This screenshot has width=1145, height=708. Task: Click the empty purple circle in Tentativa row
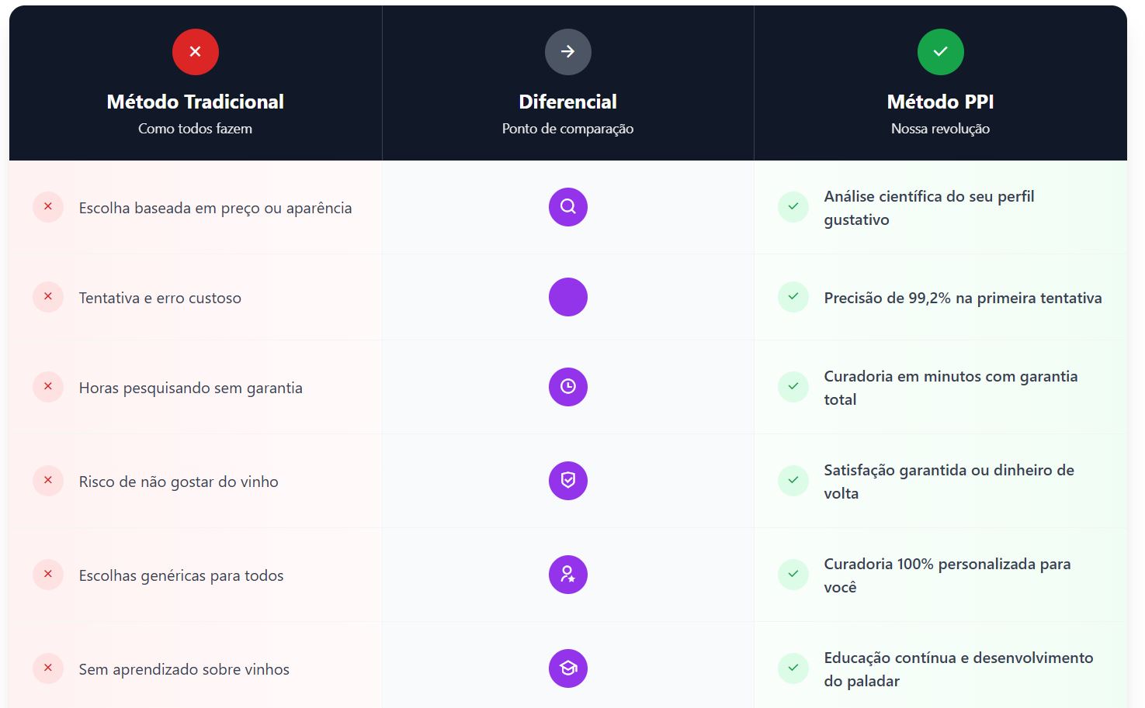coord(568,297)
